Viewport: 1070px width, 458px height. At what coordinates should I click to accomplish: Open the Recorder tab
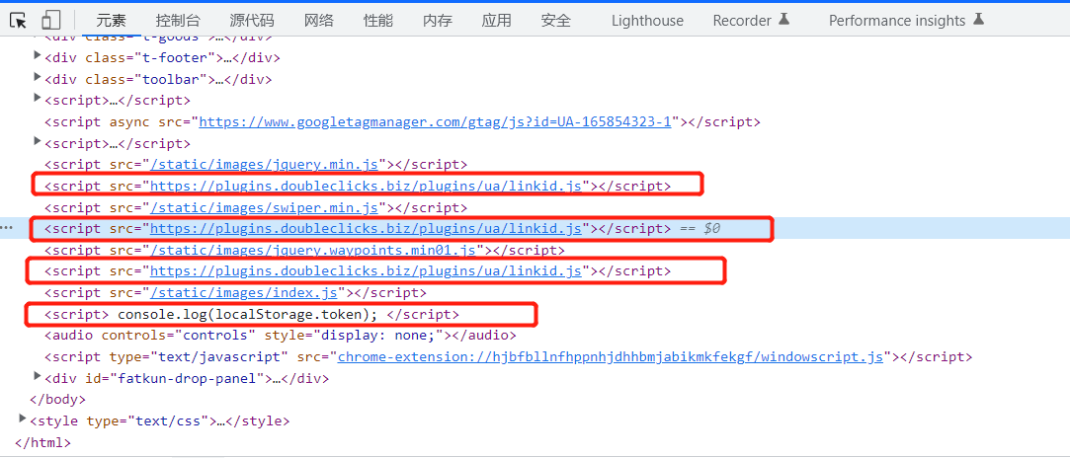[751, 21]
